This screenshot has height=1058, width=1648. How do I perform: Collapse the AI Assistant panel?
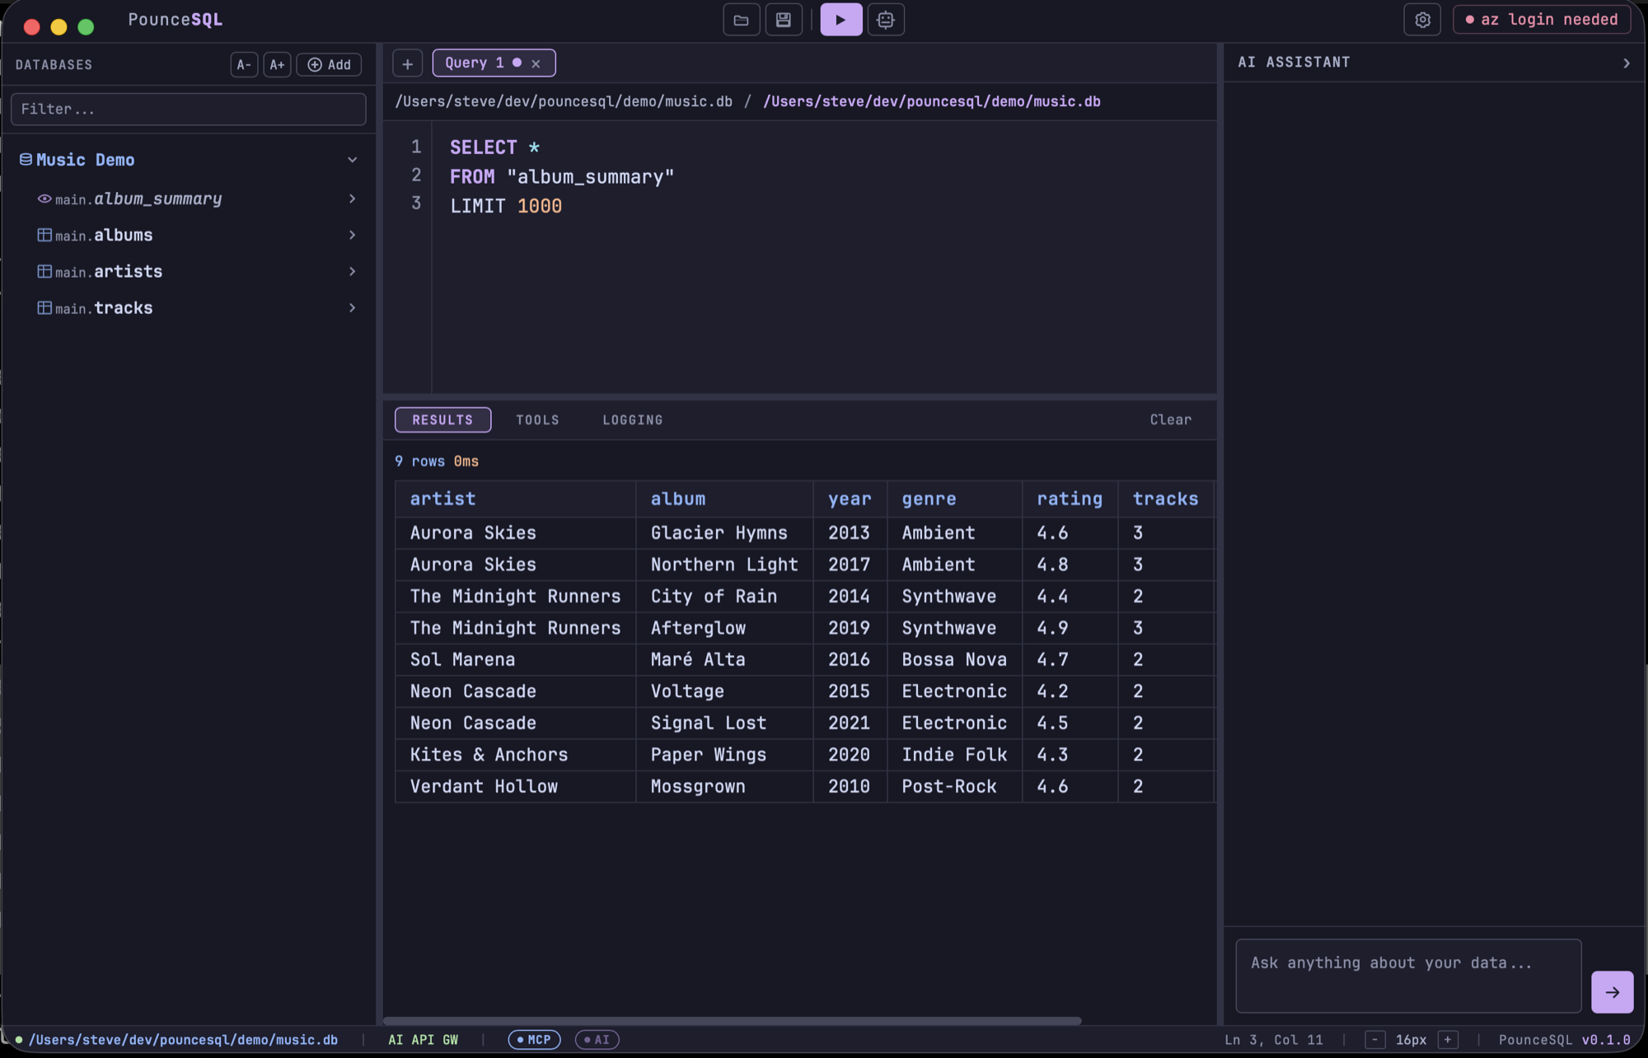click(1626, 63)
